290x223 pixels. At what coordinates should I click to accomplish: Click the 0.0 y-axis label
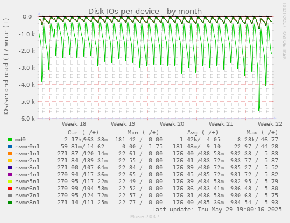pyautogui.click(x=27, y=17)
